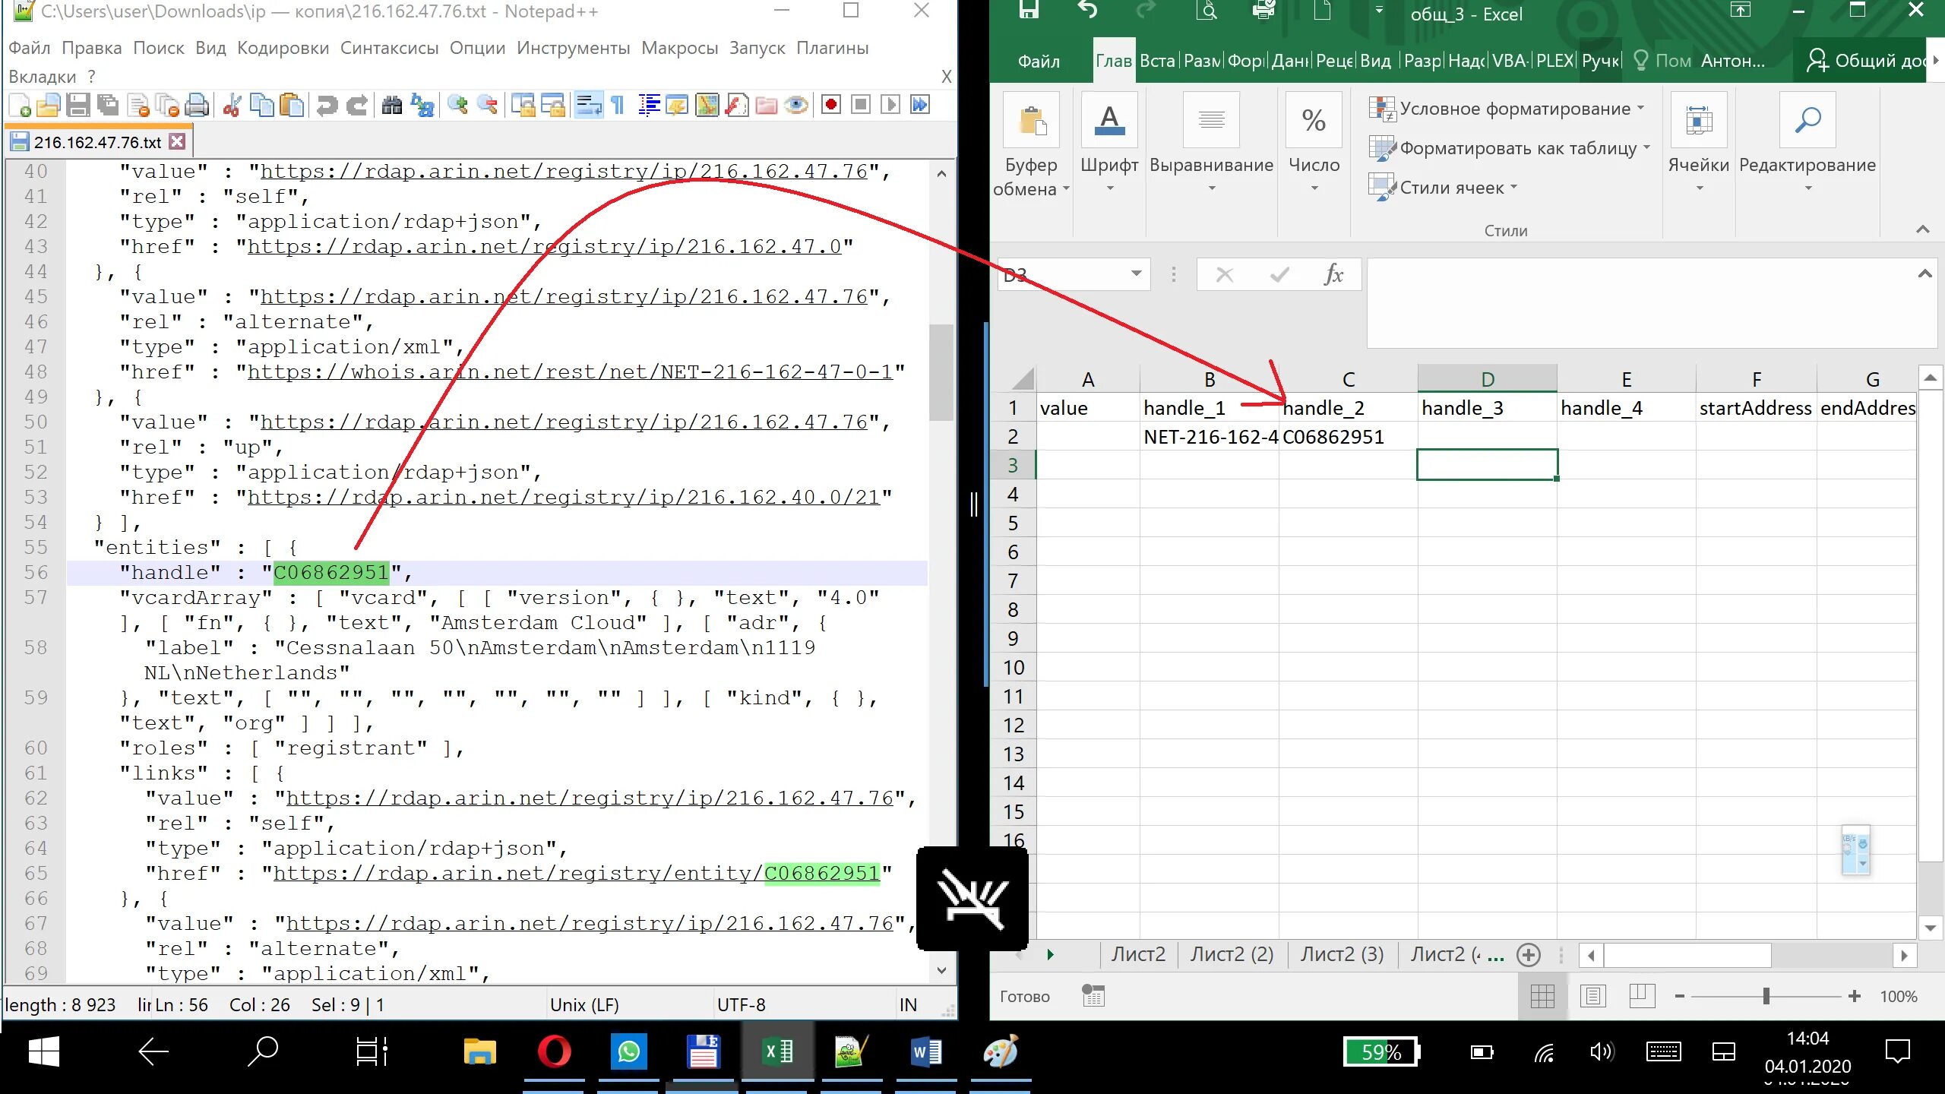1945x1094 pixels.
Task: Select the Лист2 (3) sheet tab
Action: (1341, 954)
